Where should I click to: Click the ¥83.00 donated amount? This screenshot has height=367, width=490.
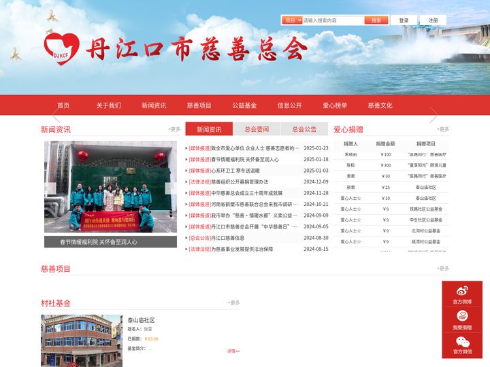[151, 339]
